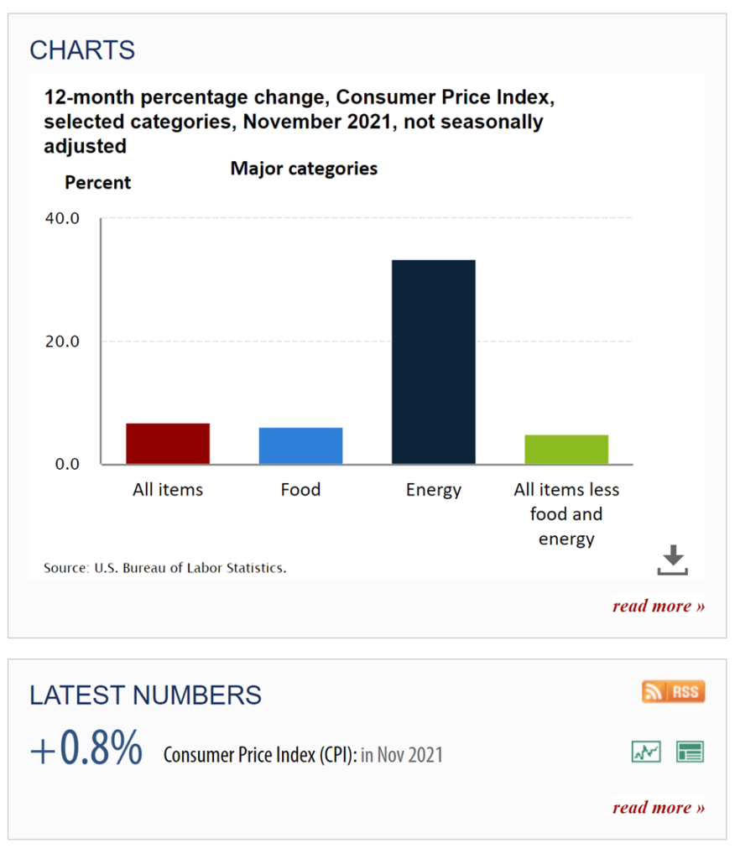Select the green All items less food bar
Viewport: 740px width, 859px height.
pos(566,450)
